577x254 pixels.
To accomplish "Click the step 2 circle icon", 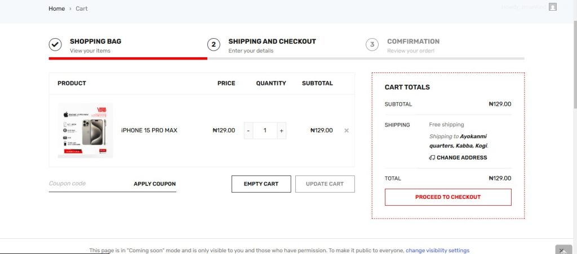I will coord(214,45).
